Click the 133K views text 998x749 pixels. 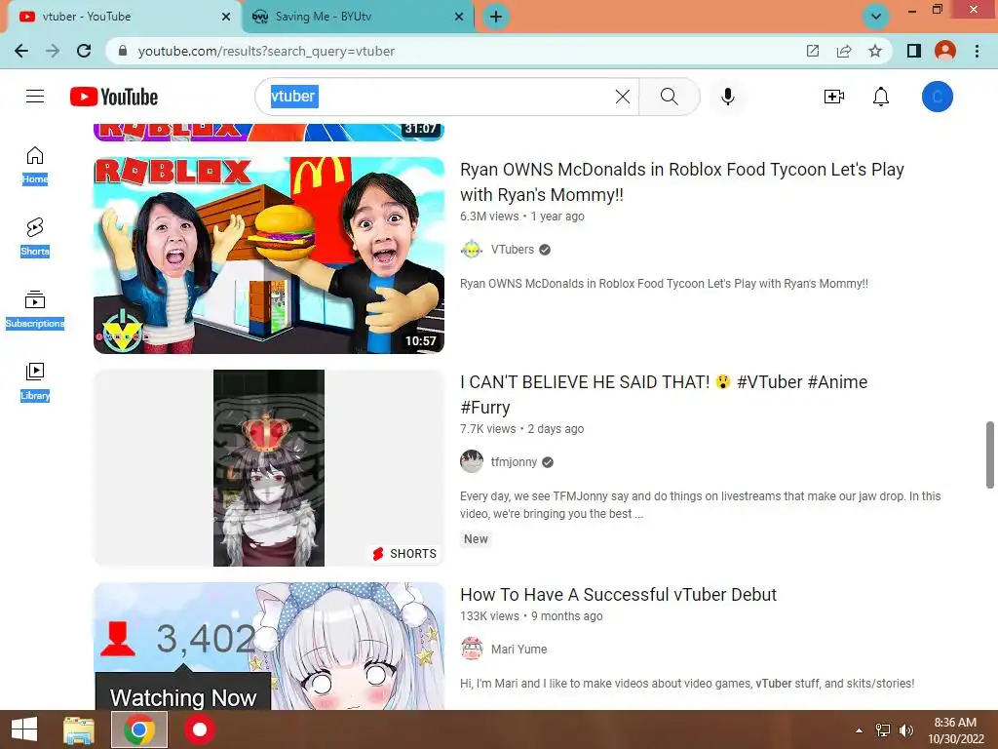tap(490, 616)
